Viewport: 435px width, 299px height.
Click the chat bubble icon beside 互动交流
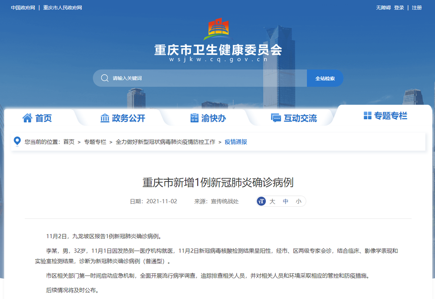coord(276,118)
